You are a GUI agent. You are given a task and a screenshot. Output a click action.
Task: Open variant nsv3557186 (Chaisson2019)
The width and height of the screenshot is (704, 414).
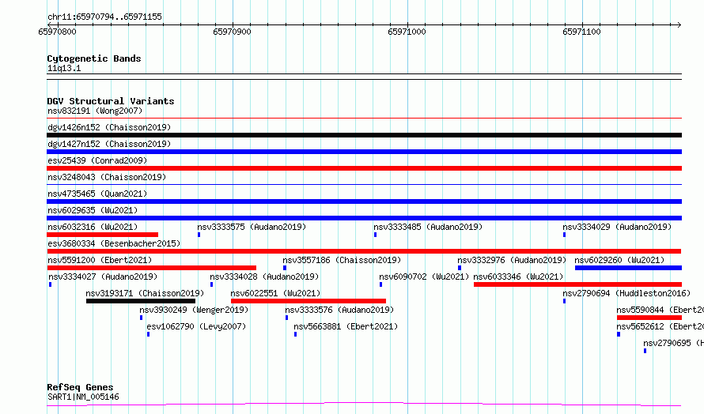(x=342, y=260)
